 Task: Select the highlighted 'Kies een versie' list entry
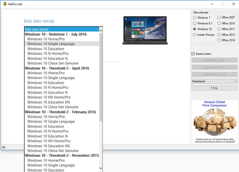62,29
